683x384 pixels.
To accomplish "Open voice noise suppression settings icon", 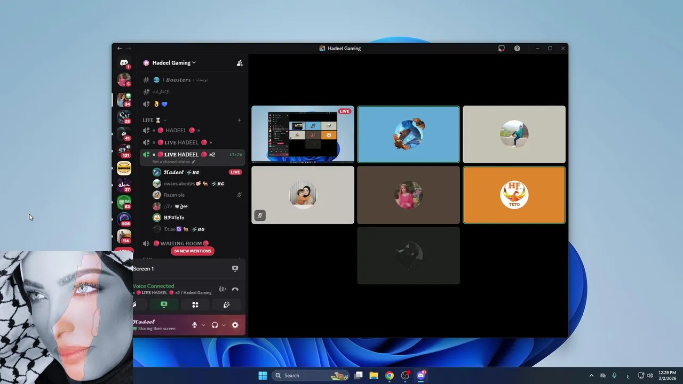I will tap(222, 290).
